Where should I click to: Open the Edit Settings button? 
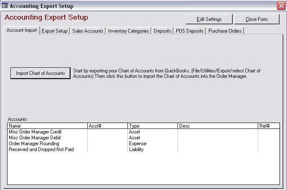(x=209, y=19)
